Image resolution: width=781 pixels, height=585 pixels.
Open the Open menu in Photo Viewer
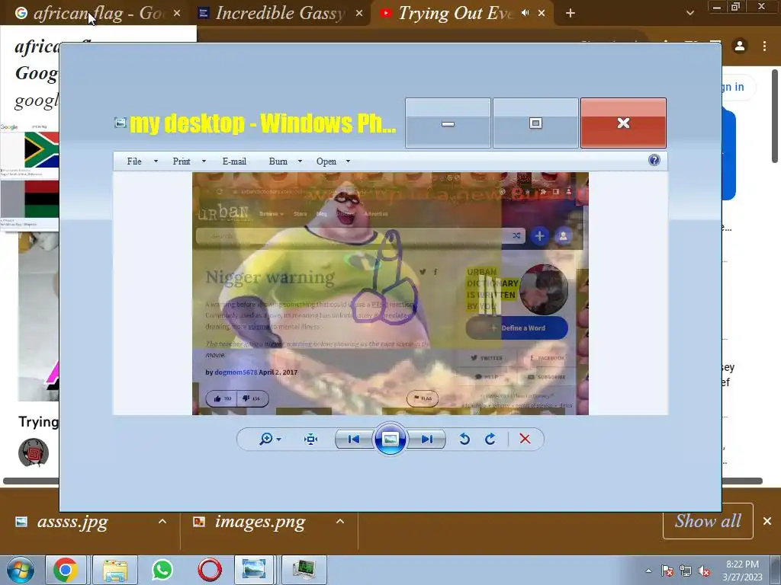click(x=326, y=161)
